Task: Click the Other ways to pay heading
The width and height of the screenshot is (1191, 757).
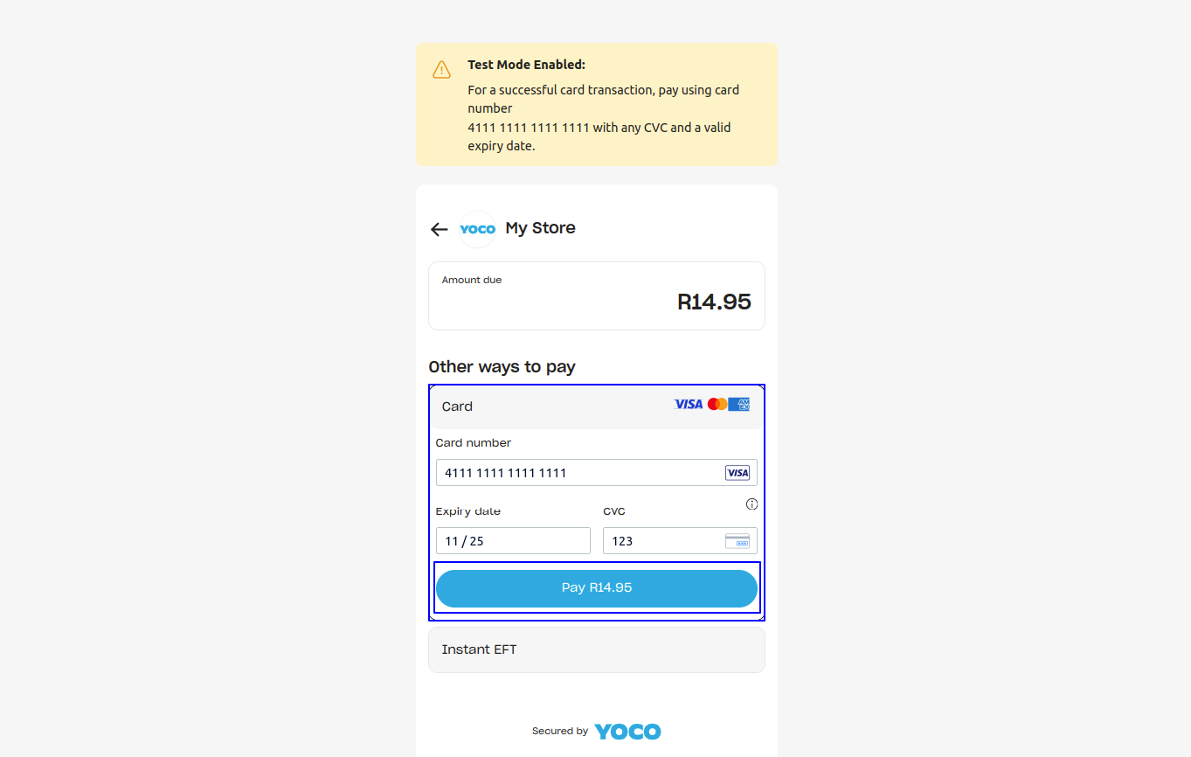Action: pyautogui.click(x=502, y=367)
